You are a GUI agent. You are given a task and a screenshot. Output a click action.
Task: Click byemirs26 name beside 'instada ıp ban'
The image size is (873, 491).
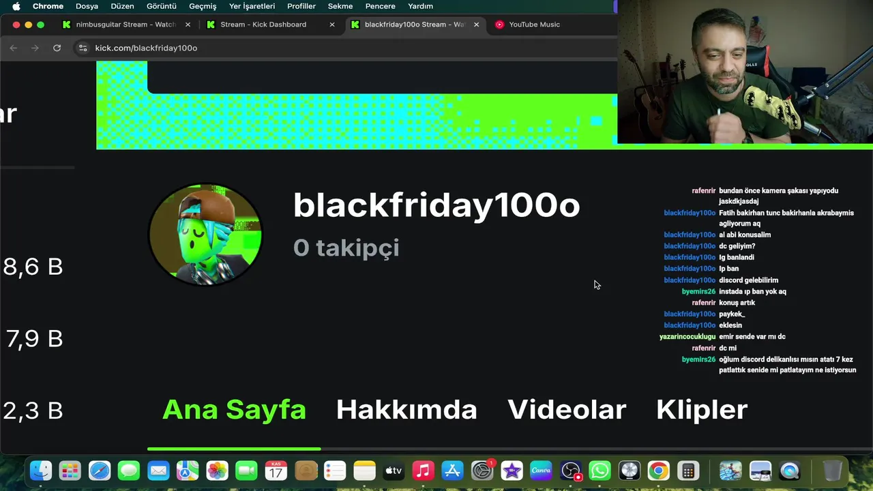pos(698,291)
